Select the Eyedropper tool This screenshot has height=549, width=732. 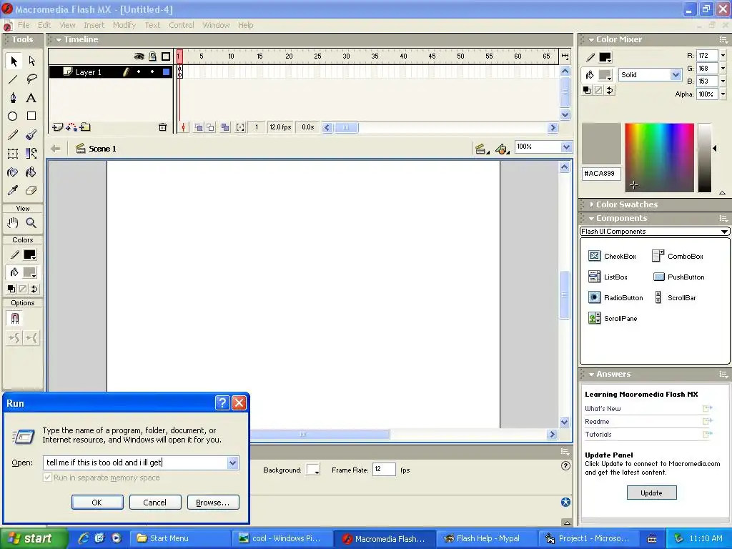click(13, 190)
